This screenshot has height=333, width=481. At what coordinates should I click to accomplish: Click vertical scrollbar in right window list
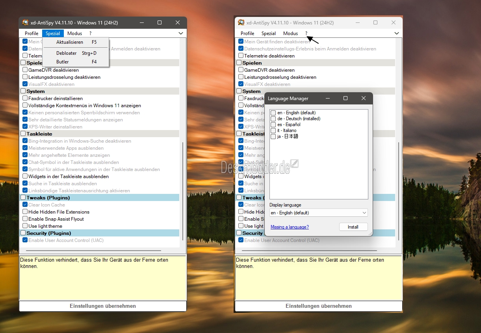coord(399,191)
